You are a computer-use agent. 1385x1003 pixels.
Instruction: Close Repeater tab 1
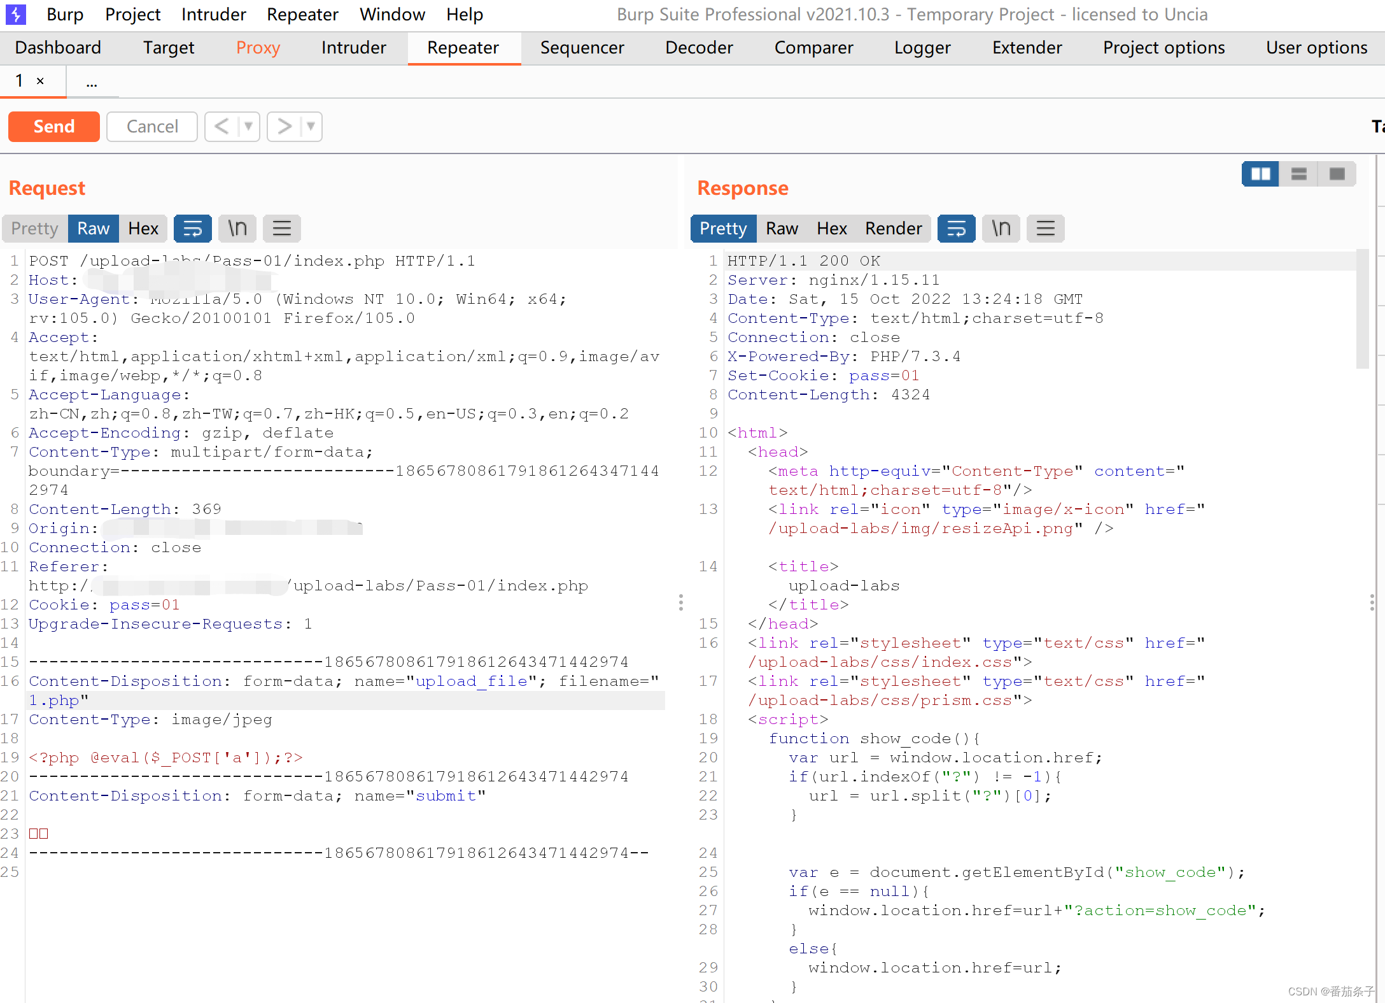40,81
